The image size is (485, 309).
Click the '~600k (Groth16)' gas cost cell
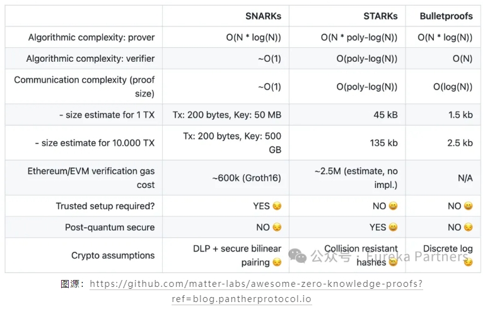[x=247, y=178]
